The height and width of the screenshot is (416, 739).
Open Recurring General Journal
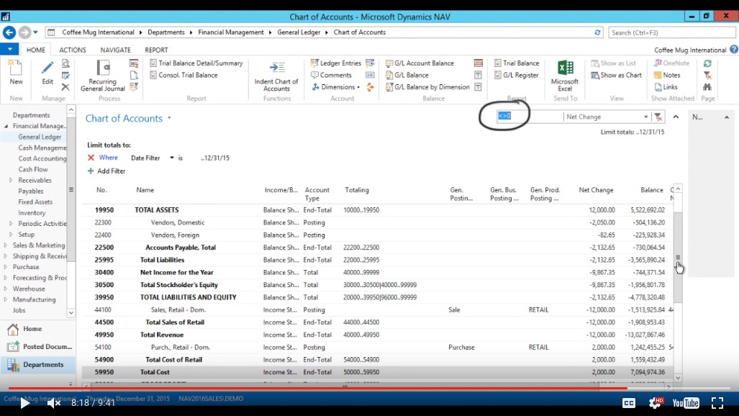pyautogui.click(x=103, y=76)
